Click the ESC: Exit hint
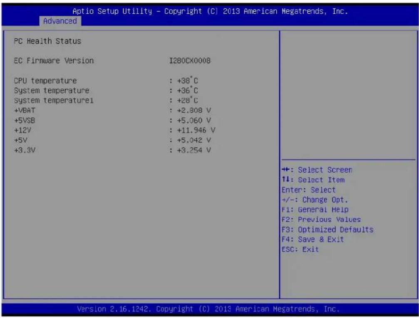Screen dimensions: 419x318 pos(300,249)
